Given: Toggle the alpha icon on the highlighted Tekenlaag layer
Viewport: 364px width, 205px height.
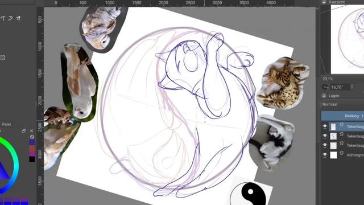Looking at the screenshot, I should pyautogui.click(x=341, y=124).
